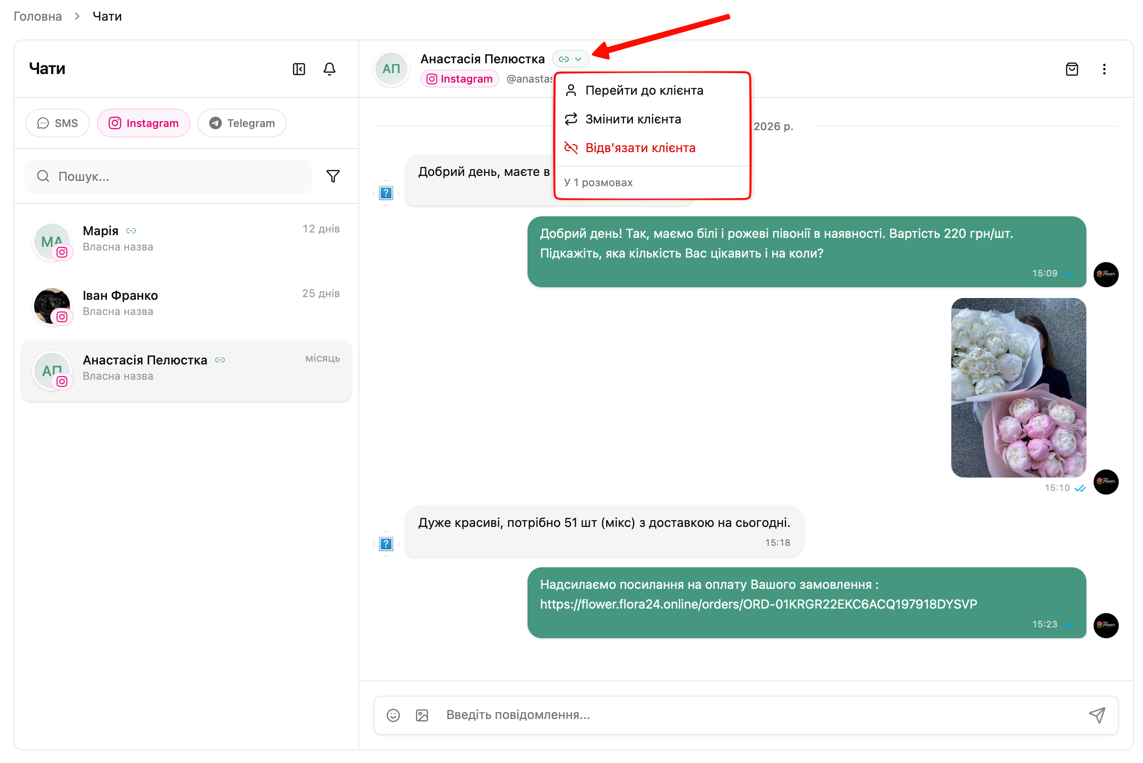The height and width of the screenshot is (763, 1143).
Task: Open the three-dot more options menu
Action: click(x=1103, y=69)
